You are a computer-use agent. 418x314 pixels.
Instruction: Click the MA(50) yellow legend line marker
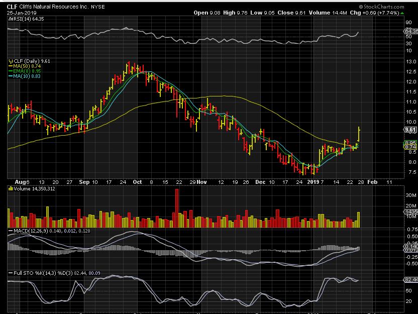pyautogui.click(x=10, y=66)
